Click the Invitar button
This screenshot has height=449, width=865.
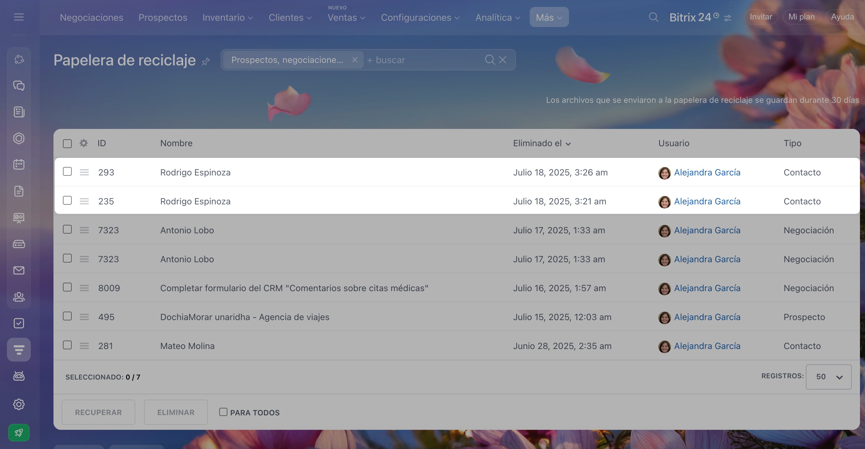[761, 17]
